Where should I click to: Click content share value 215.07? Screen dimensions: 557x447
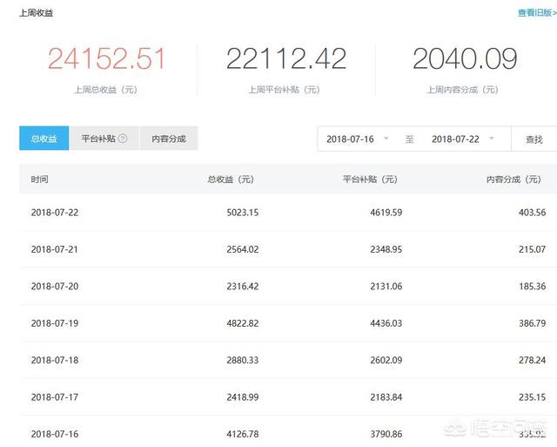point(532,249)
